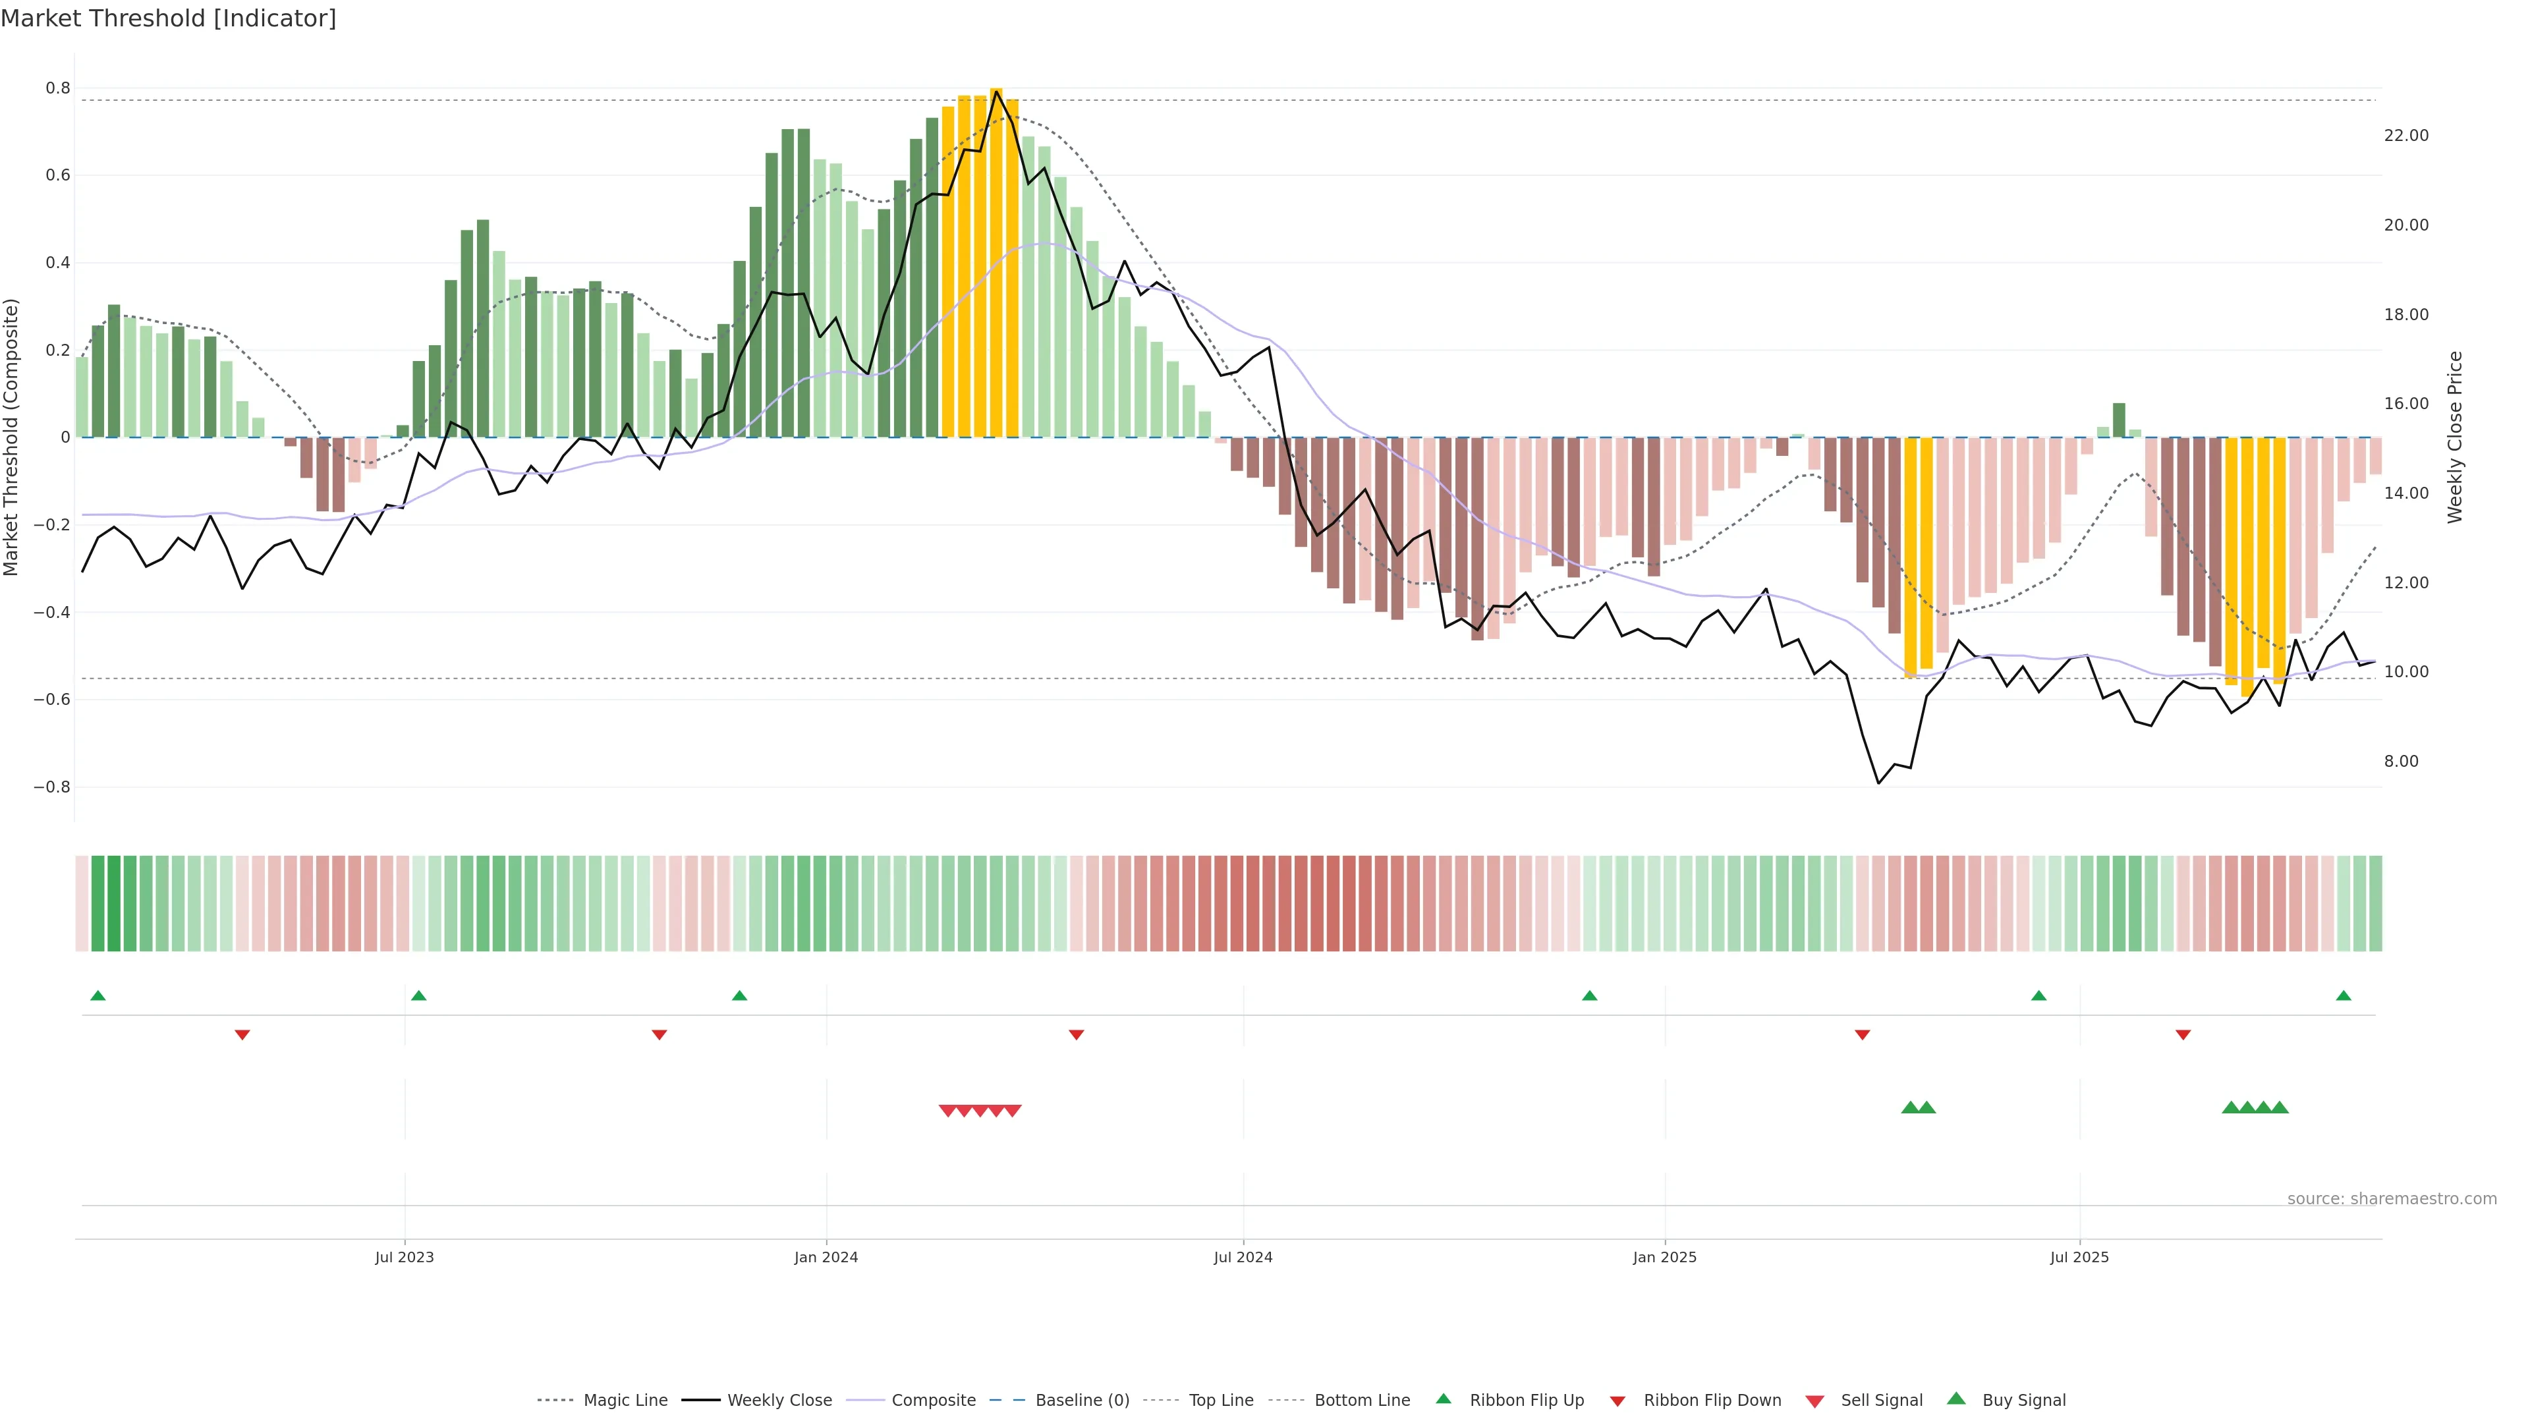
Task: Toggle the Magic Line legend entry
Action: (625, 1401)
